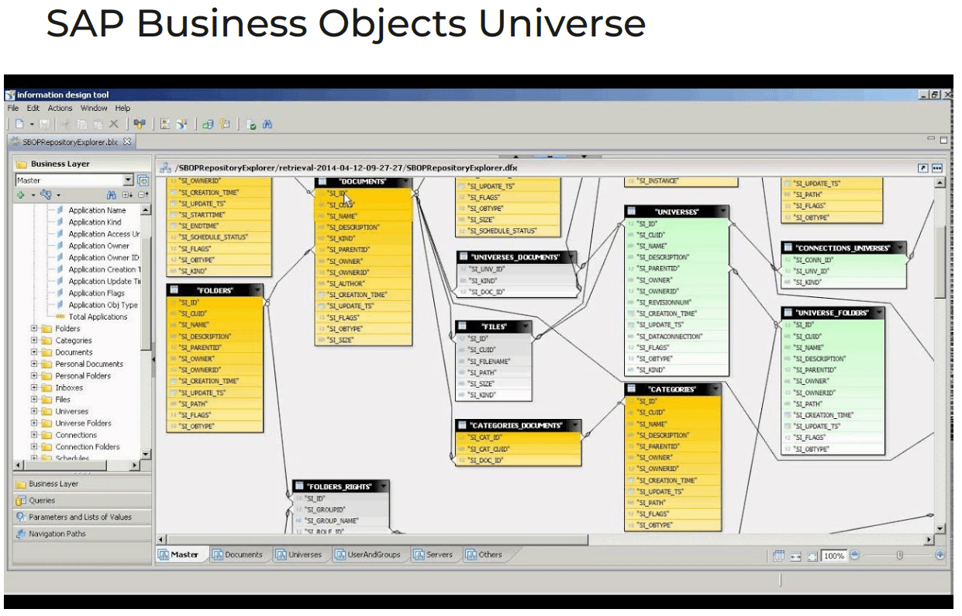Select "SI_CAT_CUID" in CATEGORIES_DOCUMENTS table

(518, 448)
